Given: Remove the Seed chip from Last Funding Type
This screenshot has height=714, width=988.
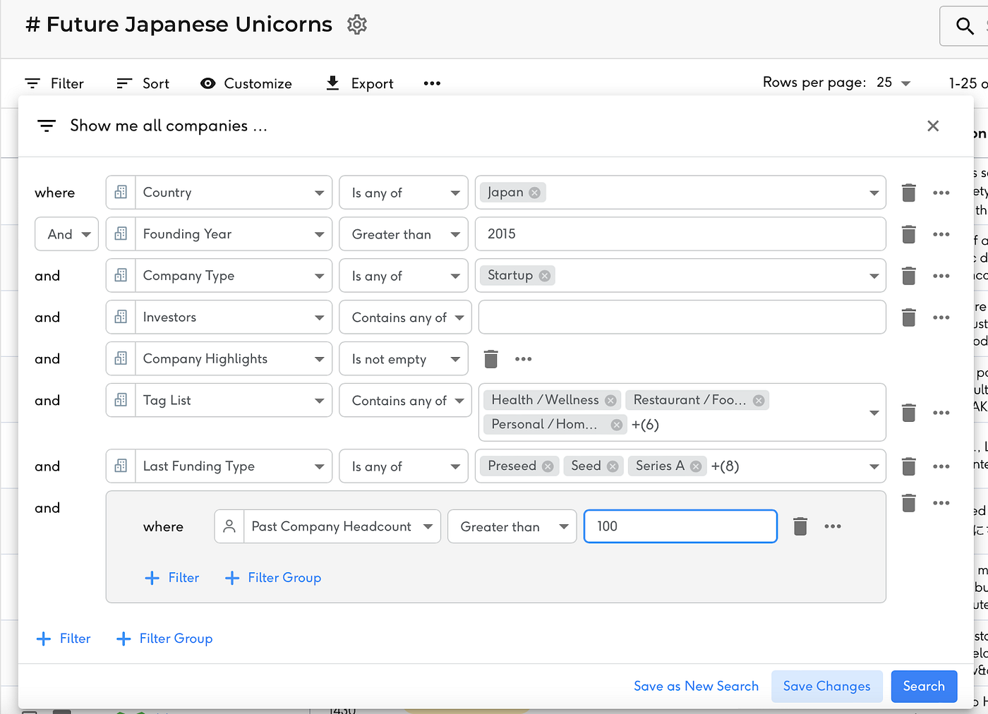Looking at the screenshot, I should [613, 466].
